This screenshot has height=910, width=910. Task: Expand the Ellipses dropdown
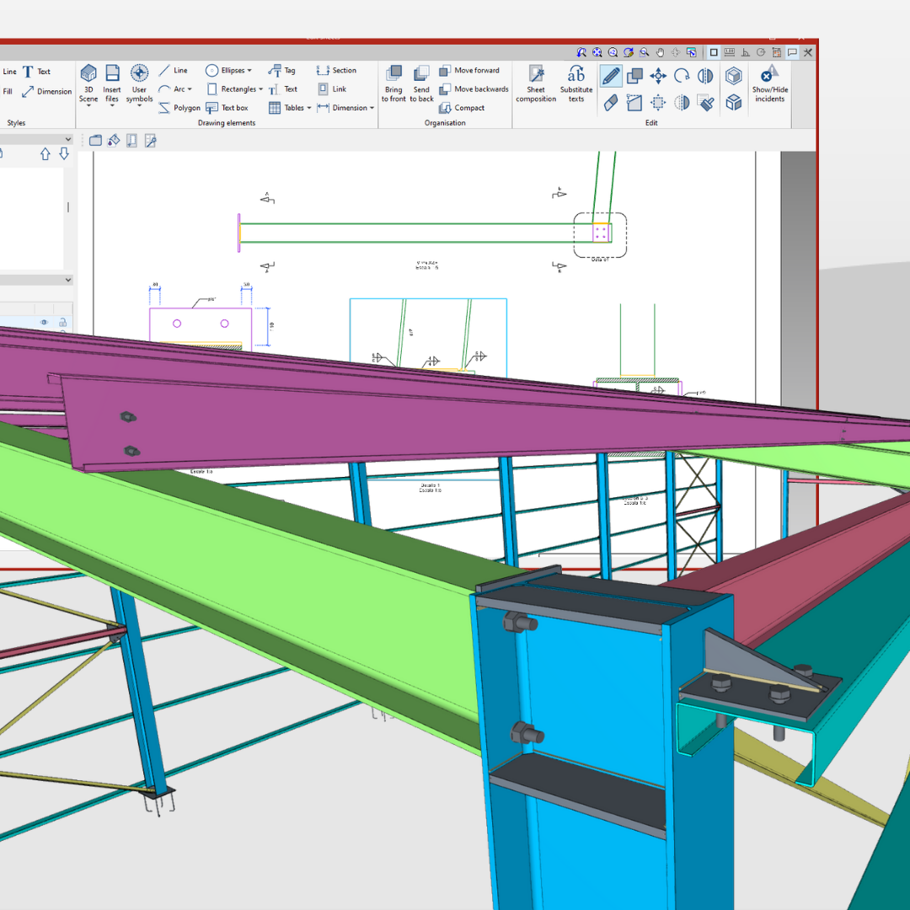tap(229, 71)
